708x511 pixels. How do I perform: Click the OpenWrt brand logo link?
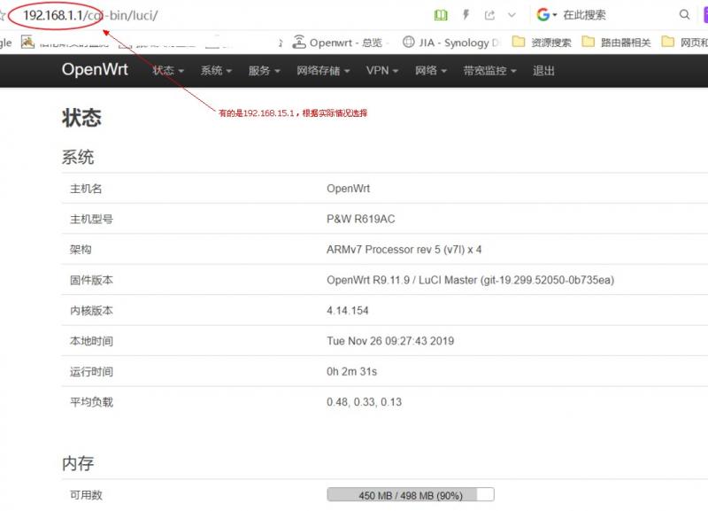tap(95, 70)
